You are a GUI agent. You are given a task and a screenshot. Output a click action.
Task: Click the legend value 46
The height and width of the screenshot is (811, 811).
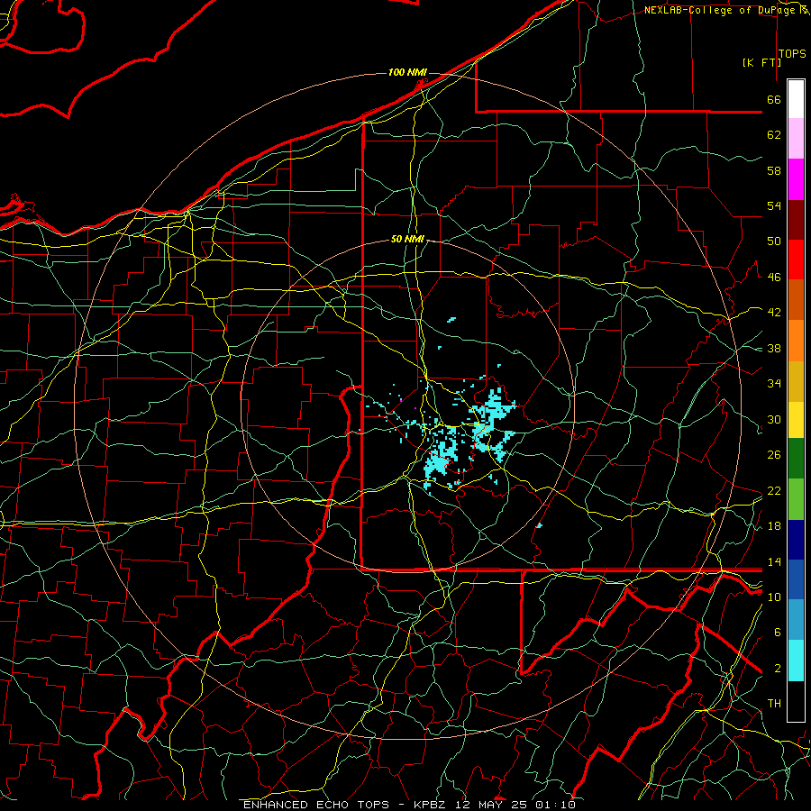click(x=774, y=278)
